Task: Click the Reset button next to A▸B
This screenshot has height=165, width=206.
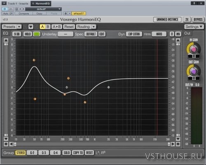Action: coord(69,27)
